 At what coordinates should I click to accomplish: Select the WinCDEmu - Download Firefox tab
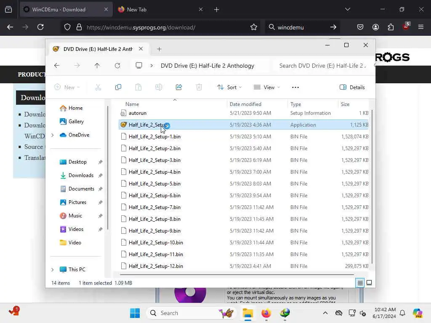coord(66,9)
